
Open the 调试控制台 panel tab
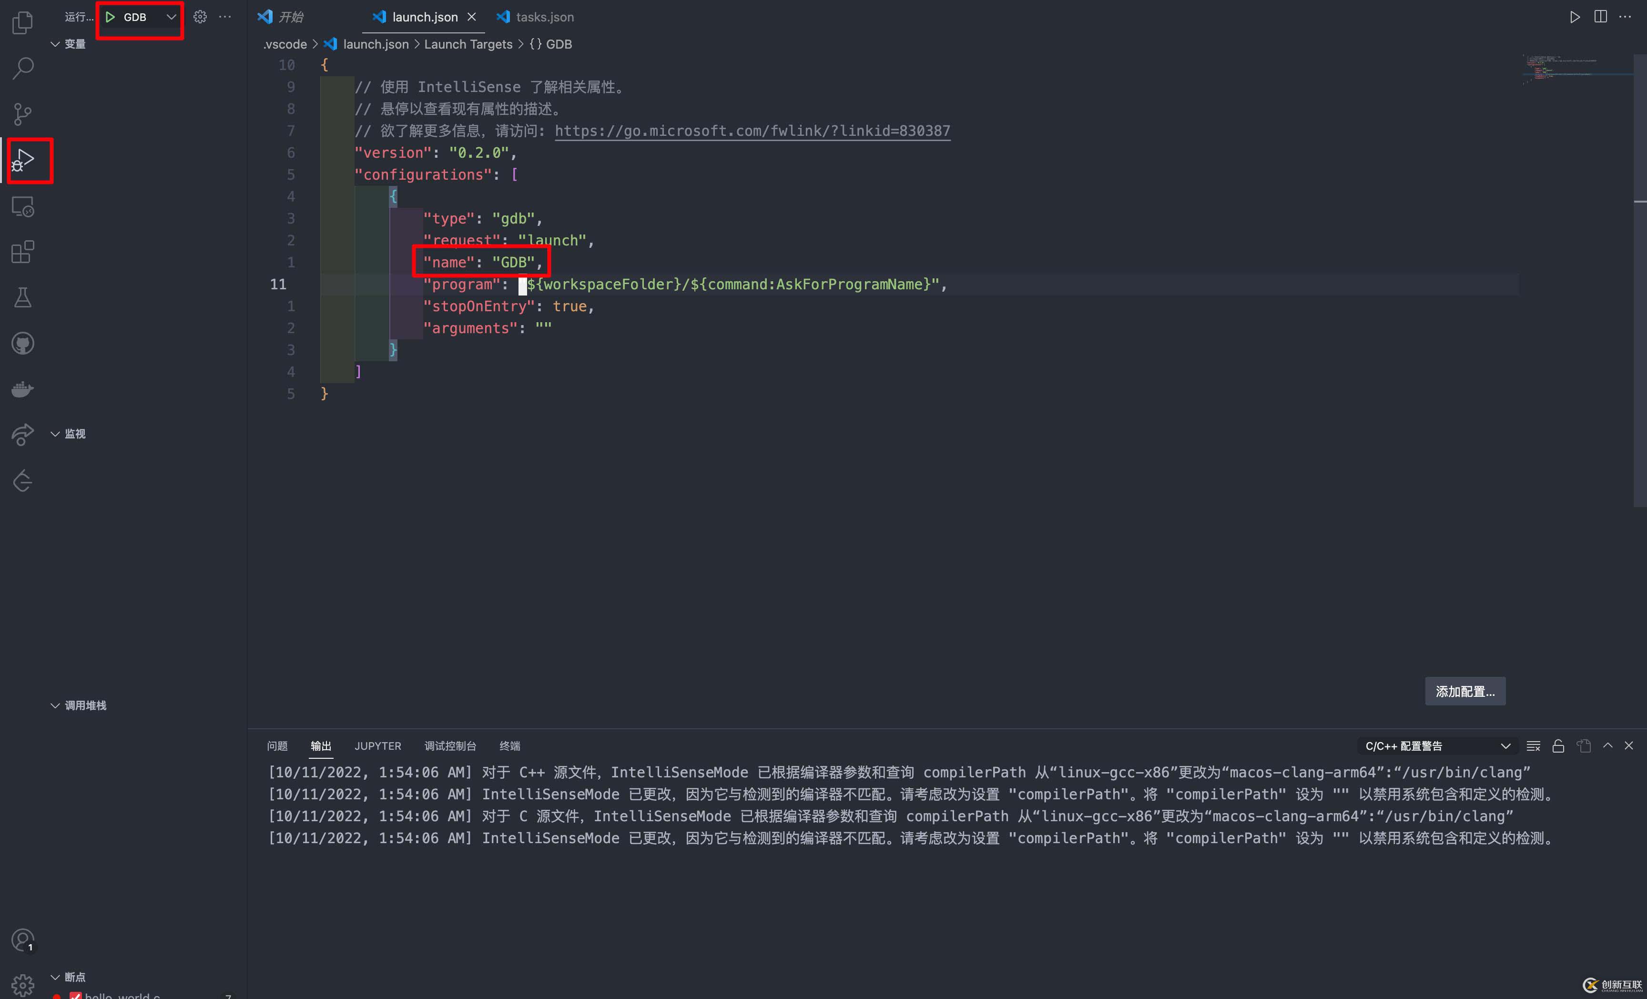click(x=450, y=745)
